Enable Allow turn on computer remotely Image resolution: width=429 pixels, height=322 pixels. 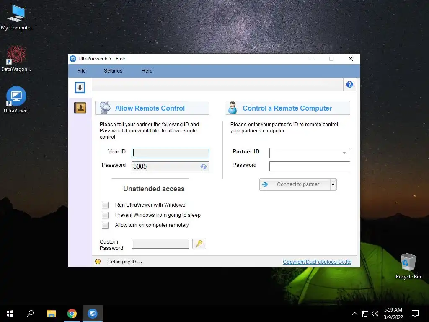(x=105, y=225)
